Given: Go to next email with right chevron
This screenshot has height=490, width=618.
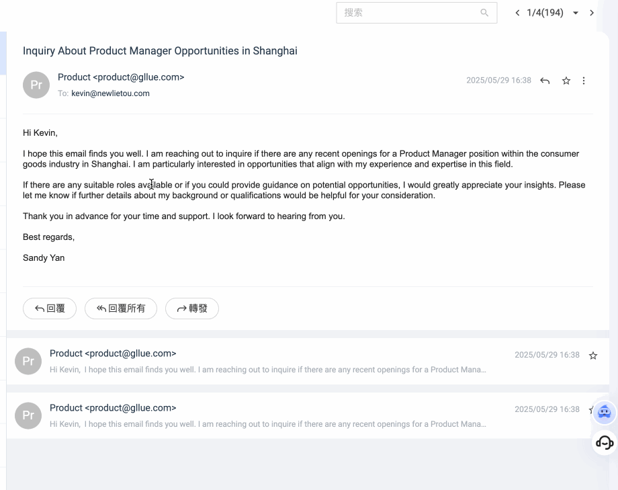Looking at the screenshot, I should [592, 13].
